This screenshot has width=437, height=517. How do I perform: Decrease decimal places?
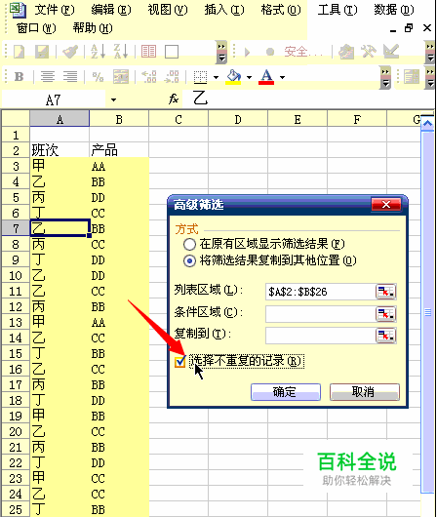[172, 77]
